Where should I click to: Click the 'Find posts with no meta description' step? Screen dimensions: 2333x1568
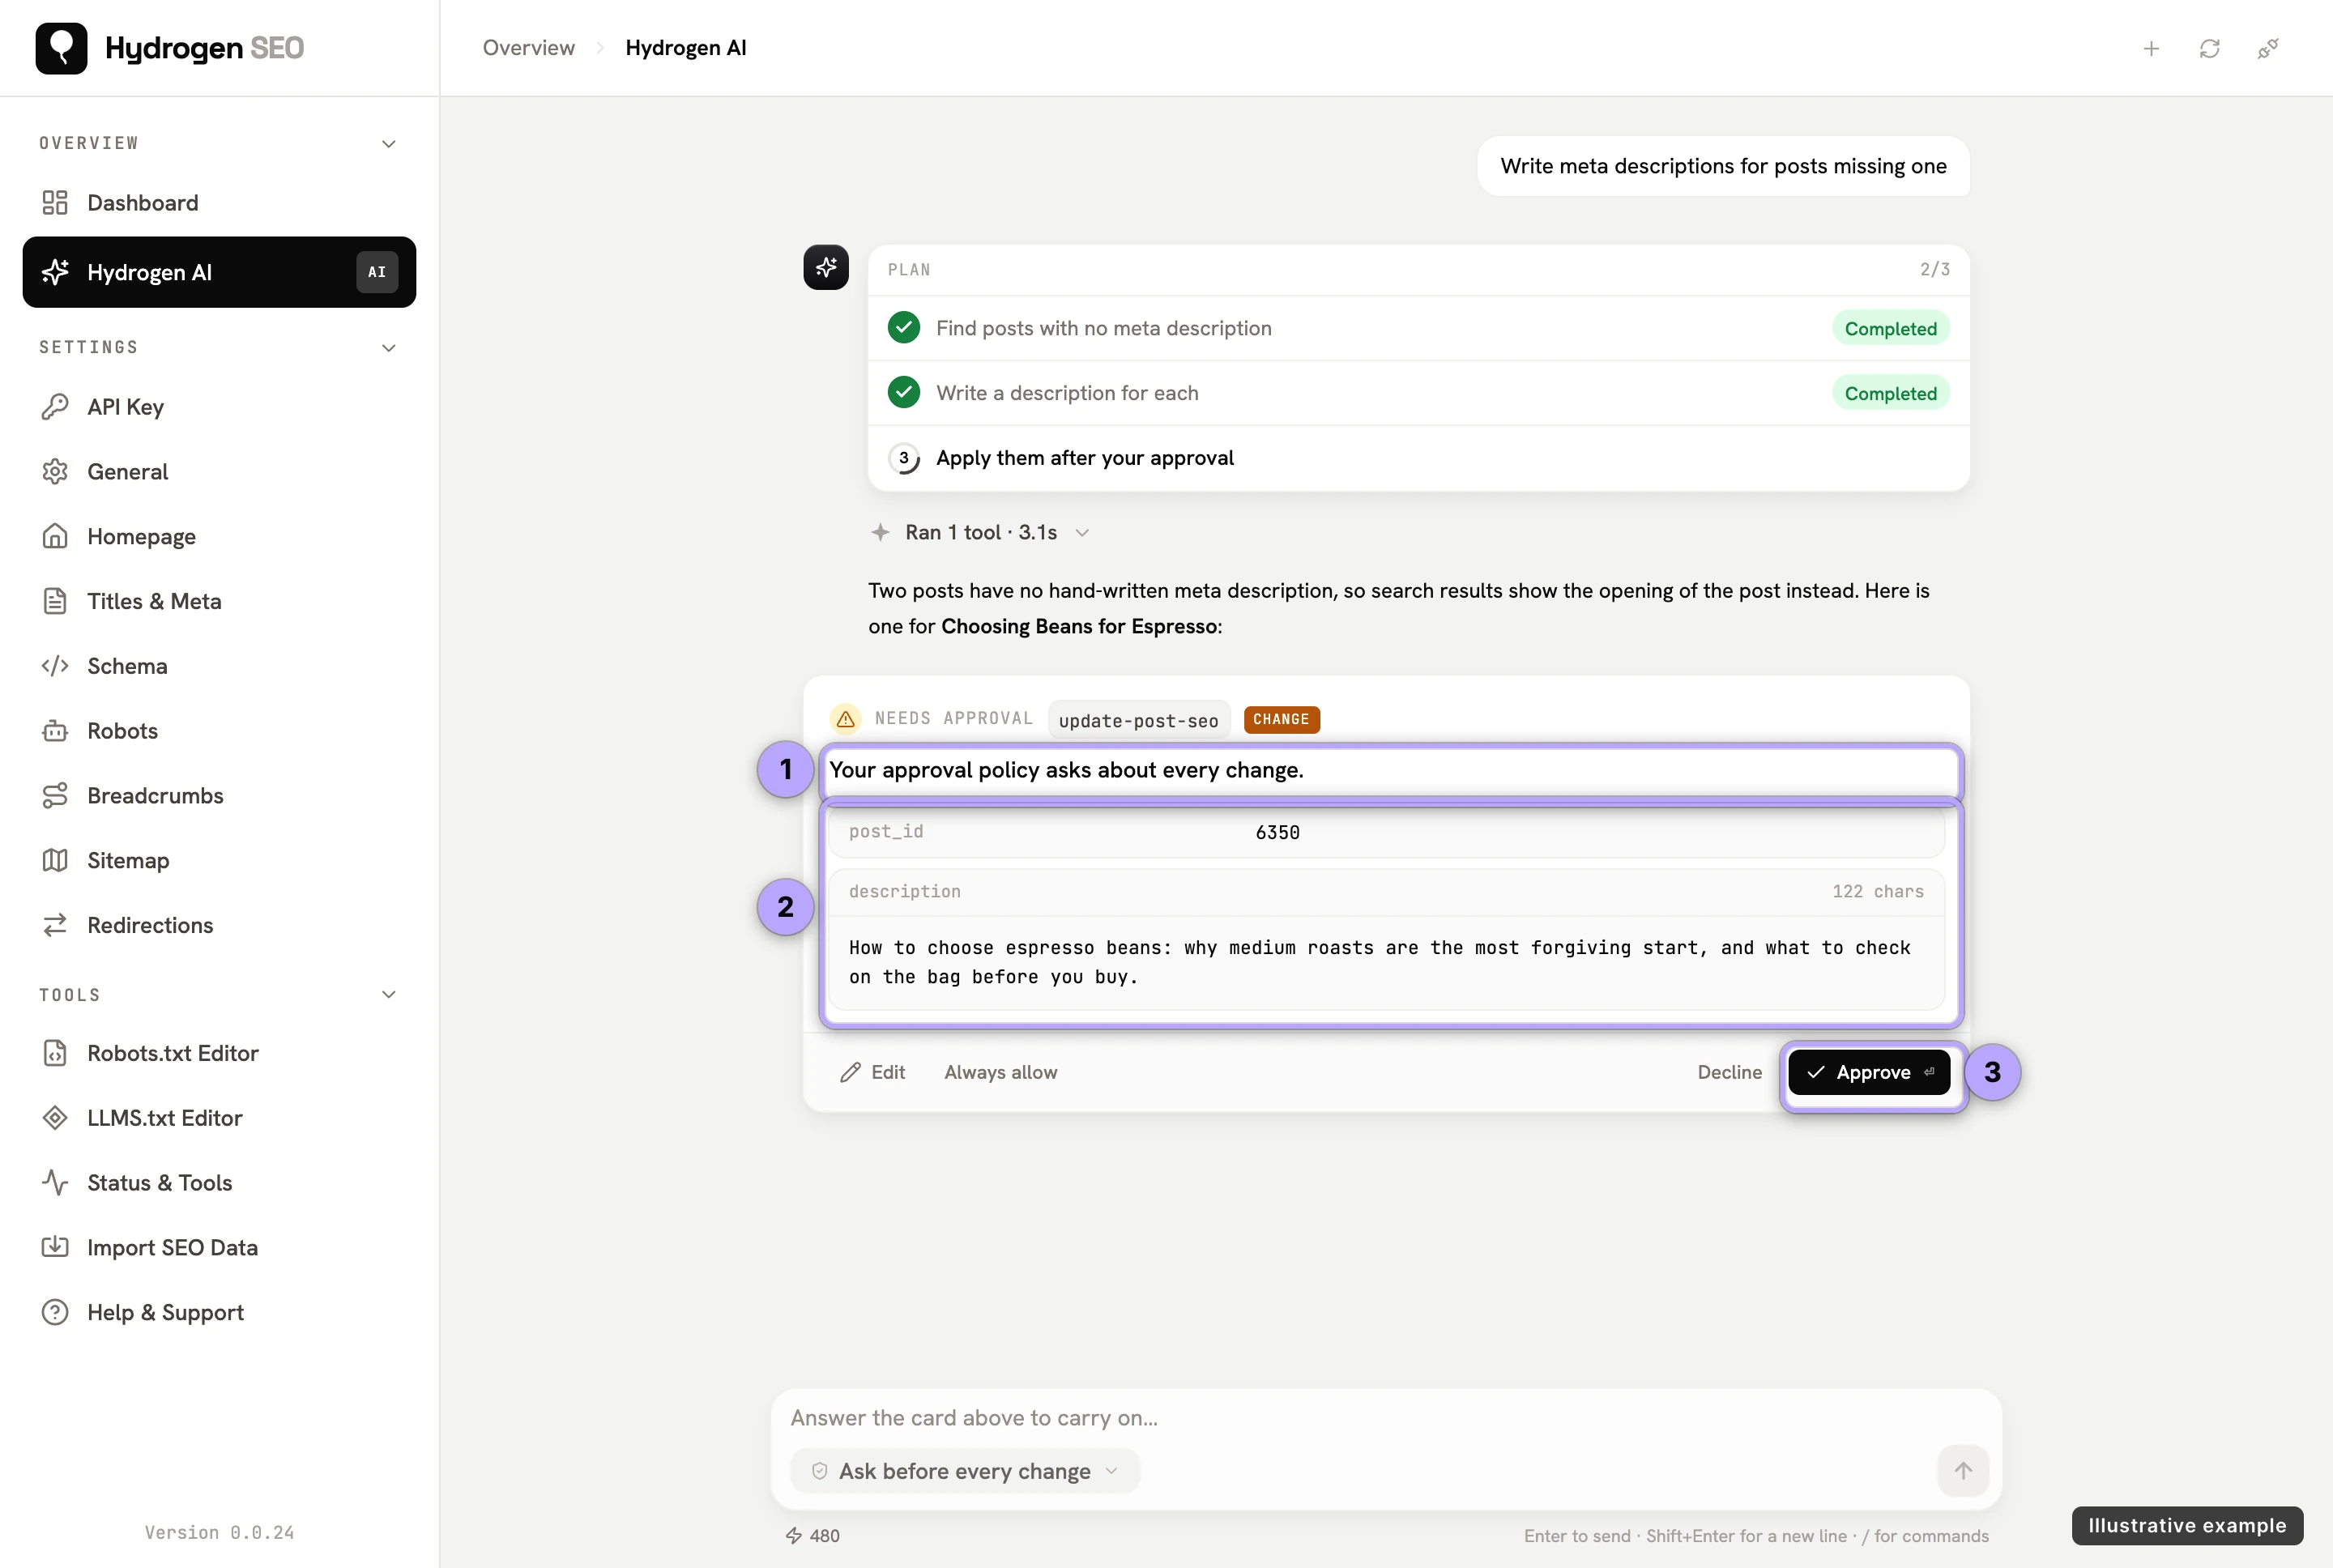pos(1418,329)
